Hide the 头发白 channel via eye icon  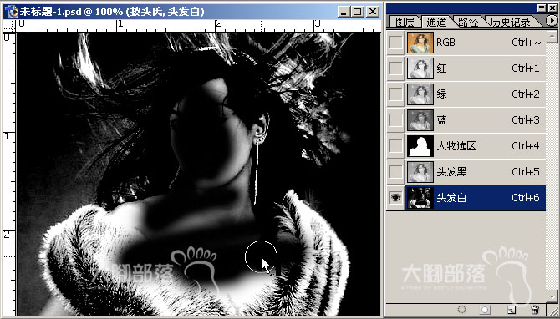click(395, 198)
